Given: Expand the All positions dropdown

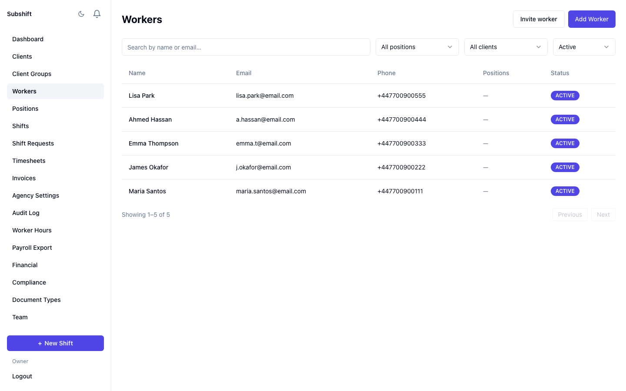Looking at the screenshot, I should click(x=416, y=46).
